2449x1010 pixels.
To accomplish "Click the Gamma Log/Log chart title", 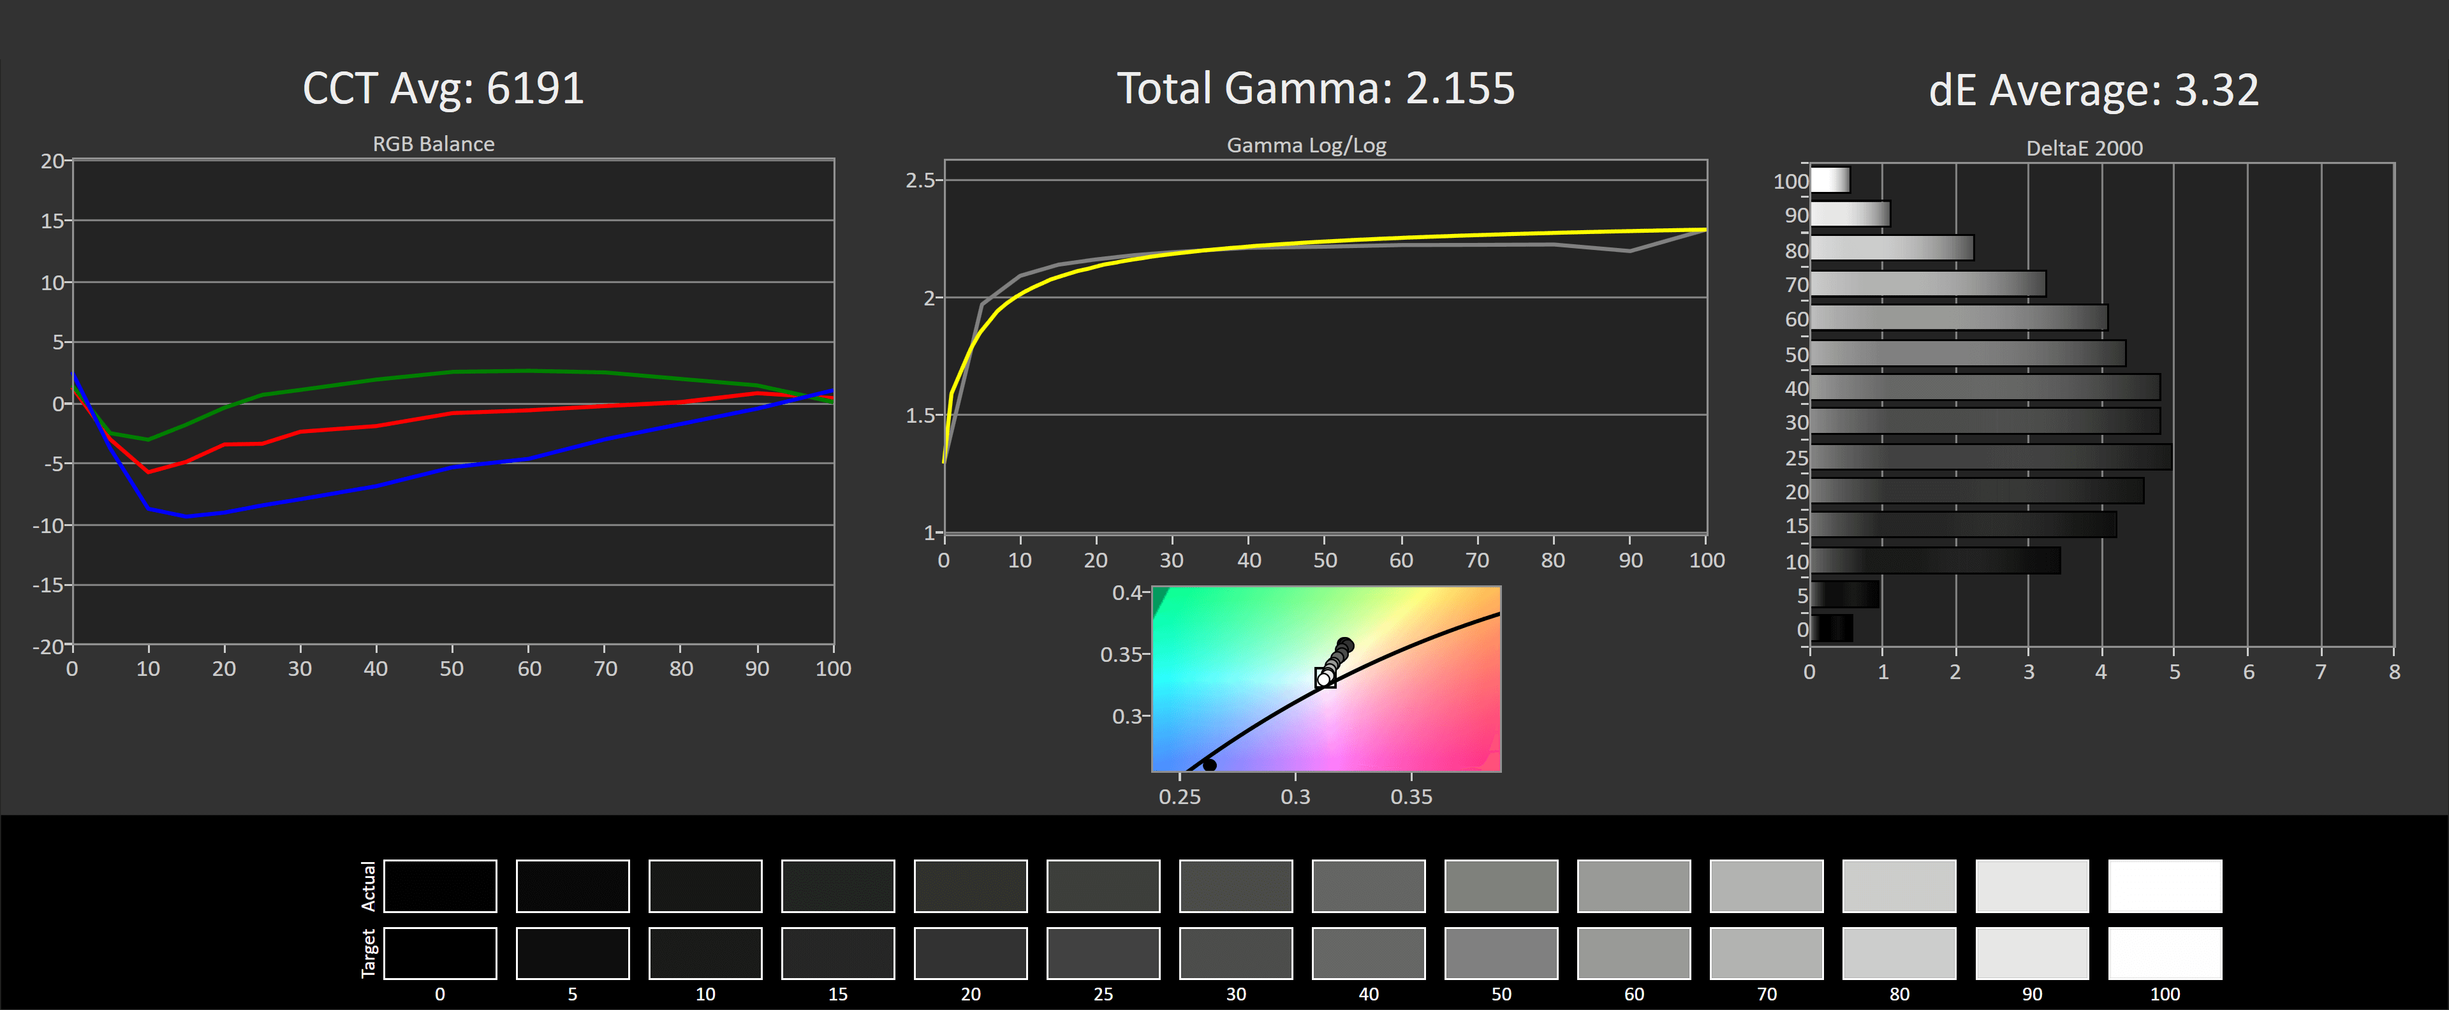I will 1306,145.
